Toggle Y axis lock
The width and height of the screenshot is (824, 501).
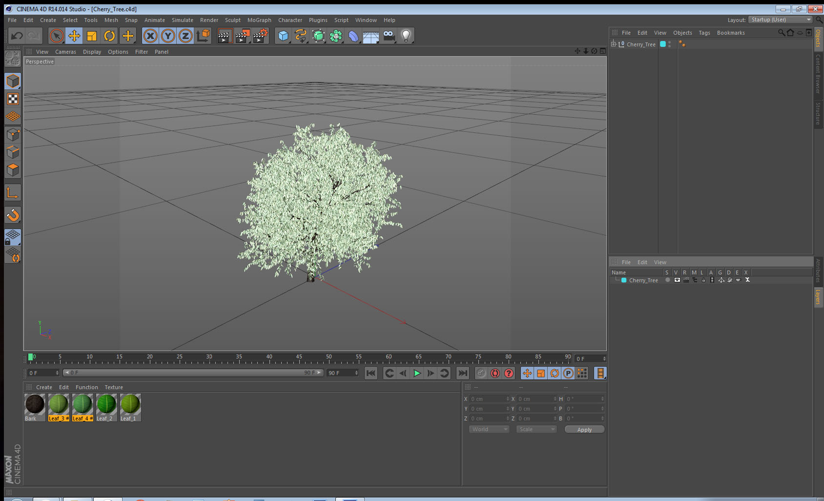[x=168, y=36]
